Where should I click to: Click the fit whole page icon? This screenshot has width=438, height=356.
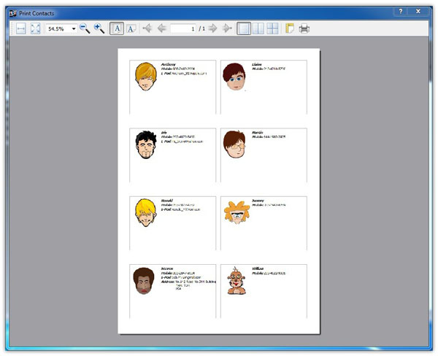pyautogui.click(x=35, y=28)
